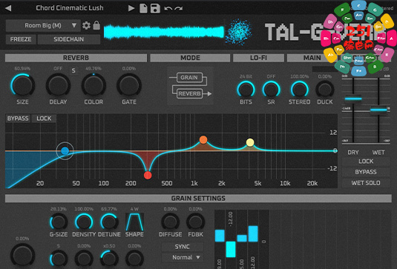This screenshot has width=397, height=269.
Task: Click the DENSITY knob
Action: click(84, 222)
